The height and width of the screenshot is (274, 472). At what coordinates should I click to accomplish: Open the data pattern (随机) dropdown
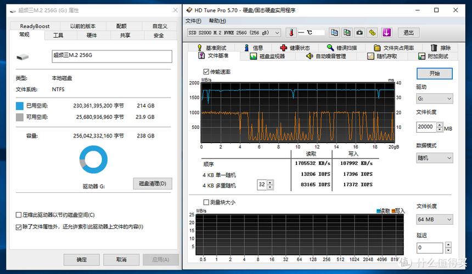(x=435, y=158)
